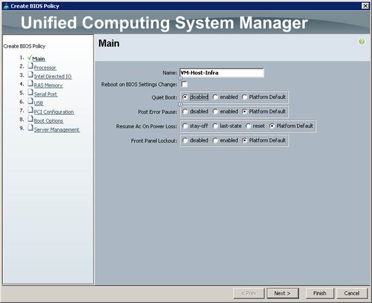Click the Name input field with VM-Host-Infra
Viewport: 372px width, 303px height.
click(x=222, y=73)
